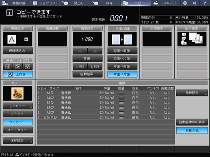Click the original document A preview
Screen dimensions: 210x157
point(12,39)
